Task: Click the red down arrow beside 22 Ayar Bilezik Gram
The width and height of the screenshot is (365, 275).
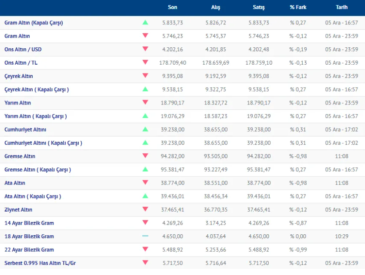Action: click(145, 249)
